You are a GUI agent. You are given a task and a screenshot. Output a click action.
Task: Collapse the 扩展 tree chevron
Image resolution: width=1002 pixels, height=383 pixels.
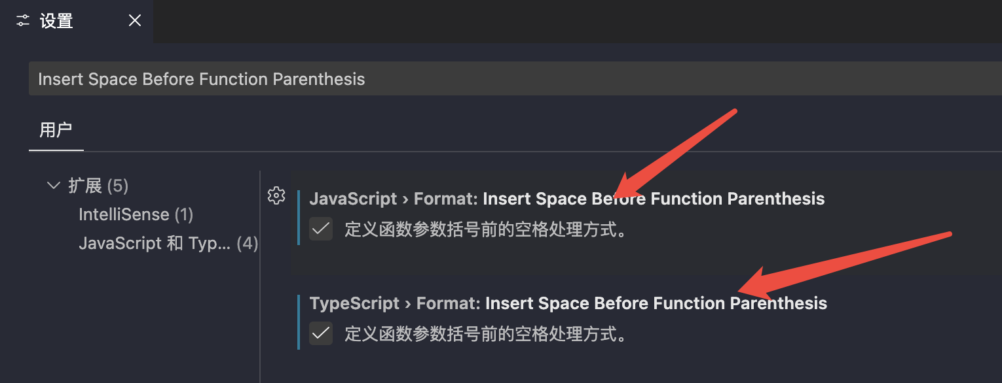tap(54, 186)
